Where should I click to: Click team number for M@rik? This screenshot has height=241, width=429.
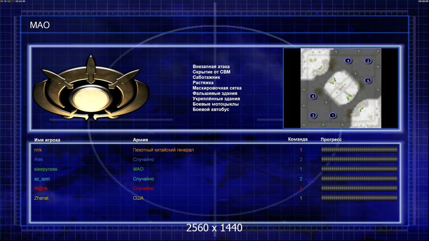[x=301, y=188]
